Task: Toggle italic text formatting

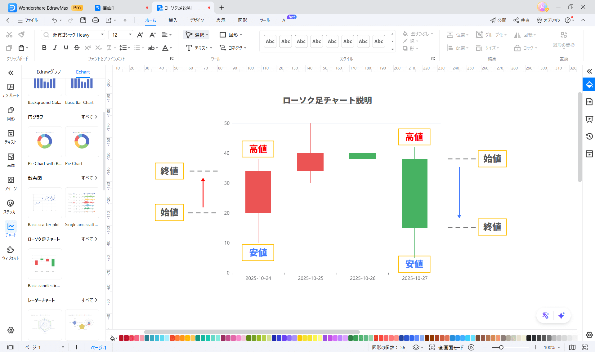Action: (x=55, y=48)
